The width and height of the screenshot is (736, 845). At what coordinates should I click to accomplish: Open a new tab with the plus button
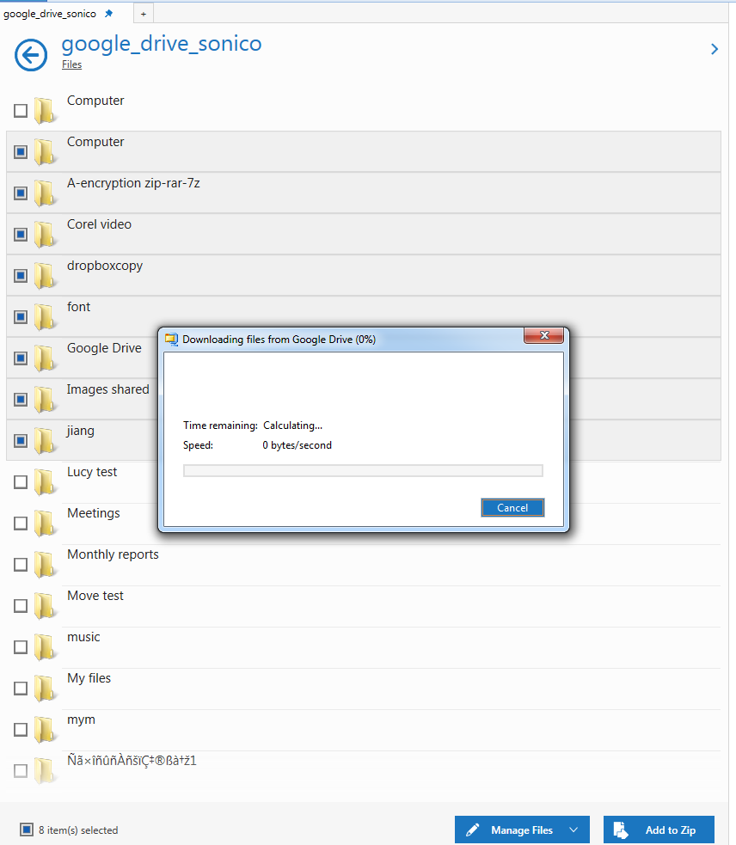coord(144,14)
